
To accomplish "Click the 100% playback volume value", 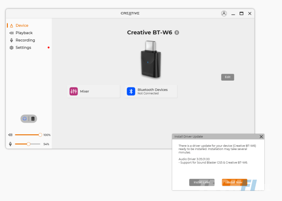I will (x=47, y=135).
